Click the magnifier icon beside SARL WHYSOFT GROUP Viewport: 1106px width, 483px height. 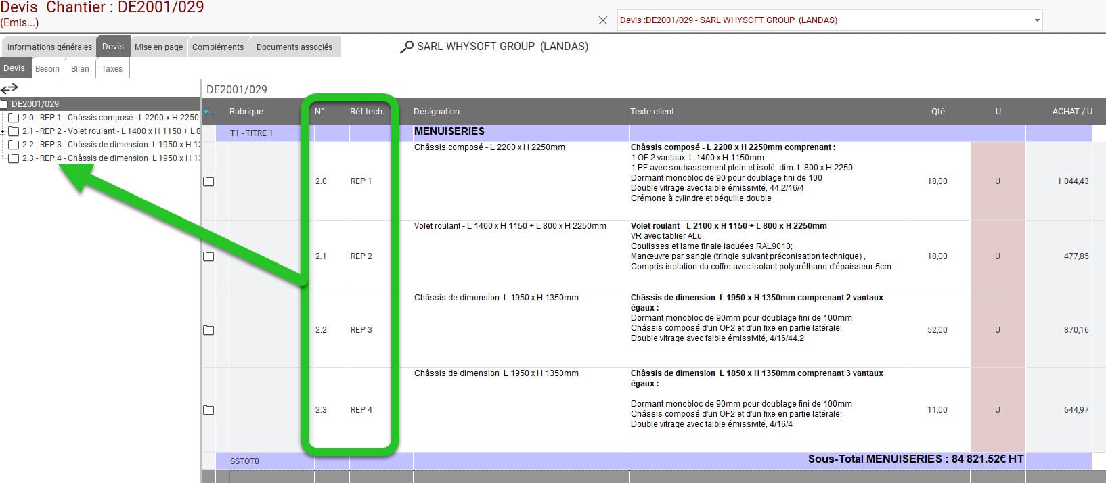coord(406,47)
